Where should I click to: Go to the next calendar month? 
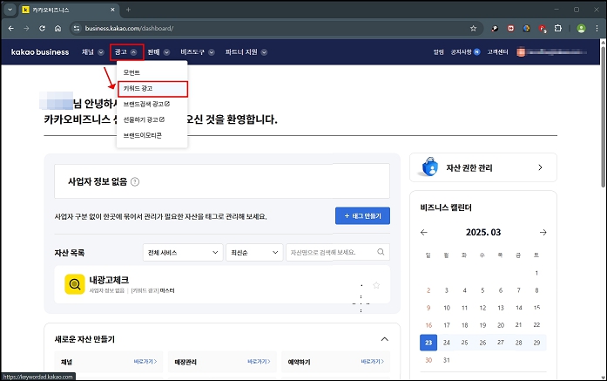543,232
